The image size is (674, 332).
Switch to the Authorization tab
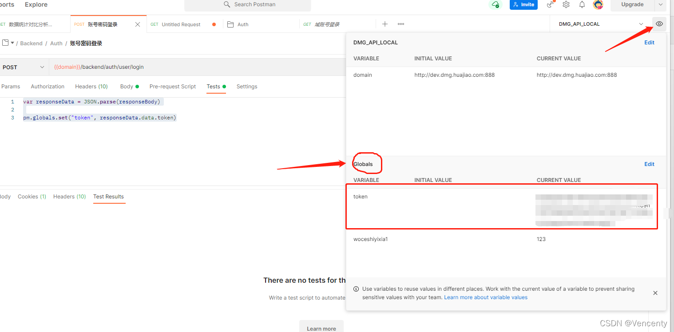tap(48, 87)
